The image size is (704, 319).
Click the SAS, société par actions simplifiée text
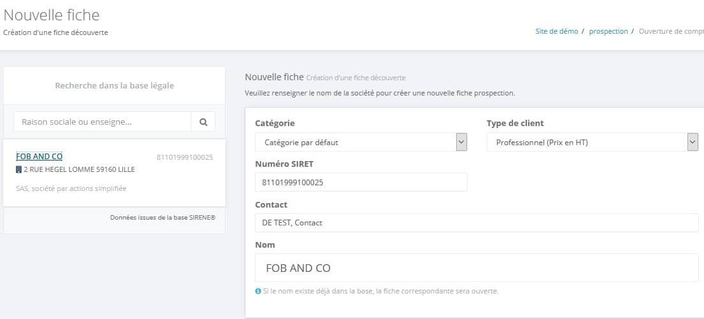[x=71, y=188]
